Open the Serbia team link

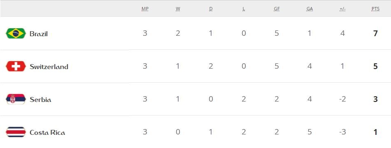pos(40,99)
